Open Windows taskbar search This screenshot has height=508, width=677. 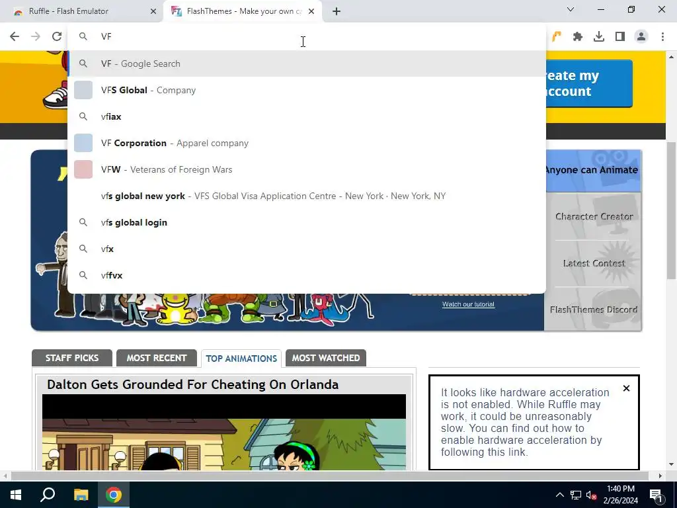coord(48,495)
